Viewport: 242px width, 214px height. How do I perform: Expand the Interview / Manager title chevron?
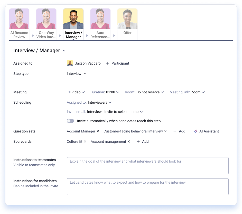coord(64,50)
